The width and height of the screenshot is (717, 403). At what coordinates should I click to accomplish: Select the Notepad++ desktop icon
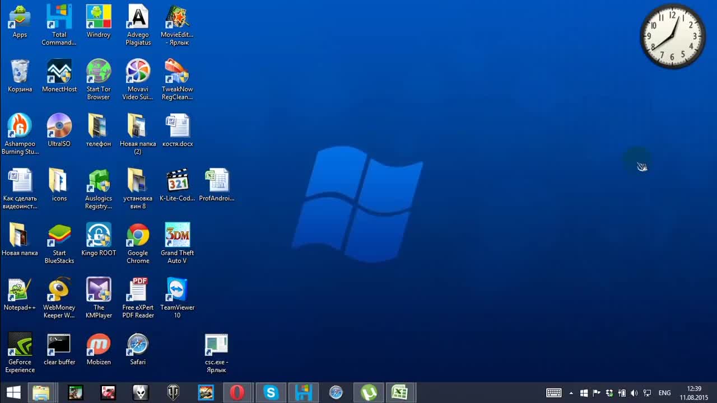pos(20,294)
